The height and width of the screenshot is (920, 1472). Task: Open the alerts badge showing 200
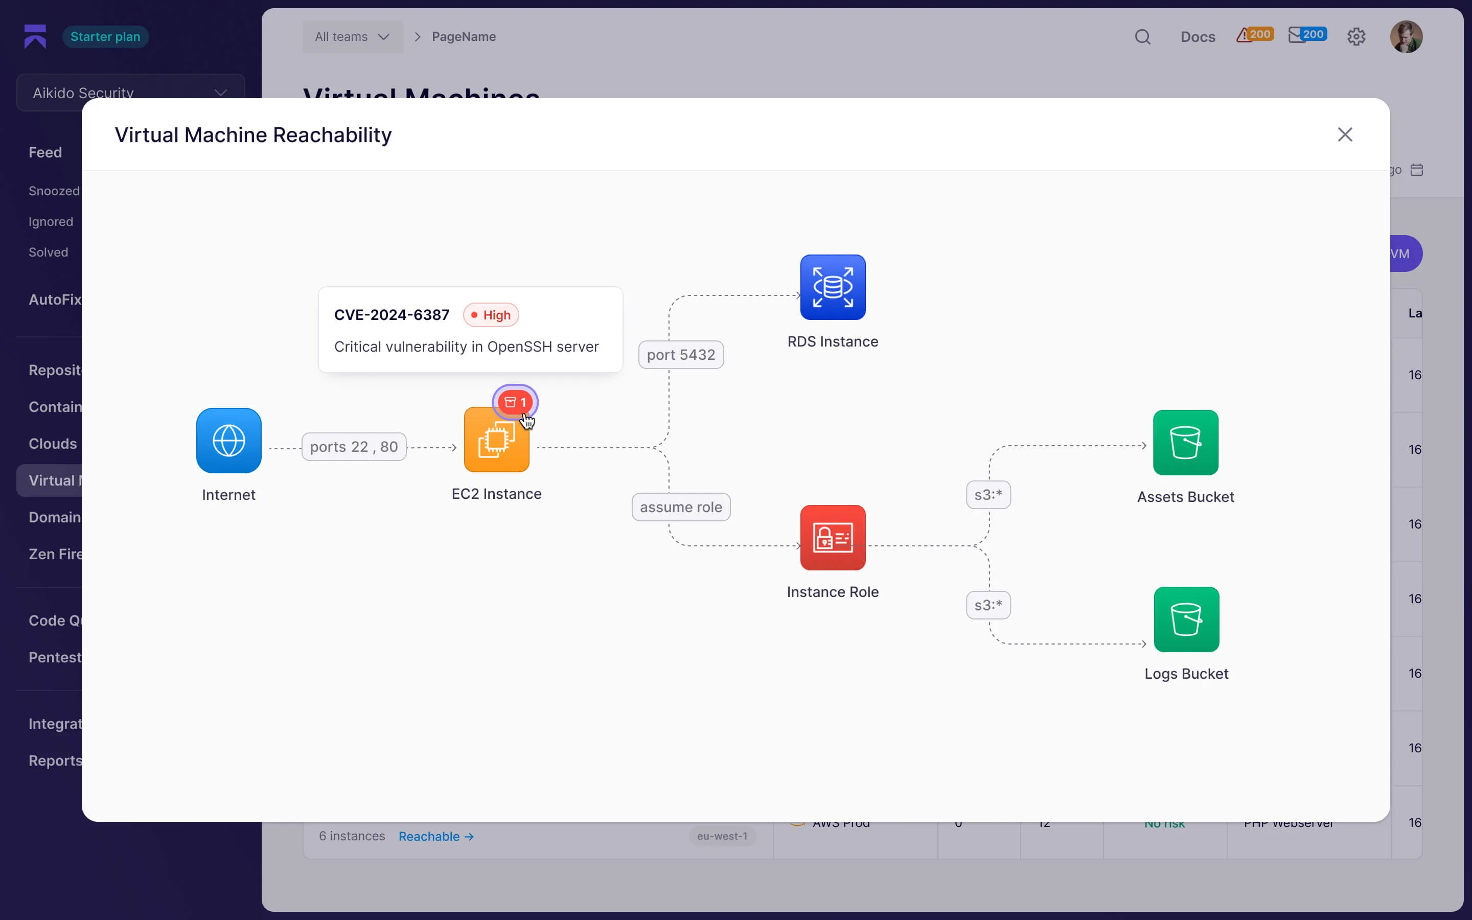(x=1254, y=35)
